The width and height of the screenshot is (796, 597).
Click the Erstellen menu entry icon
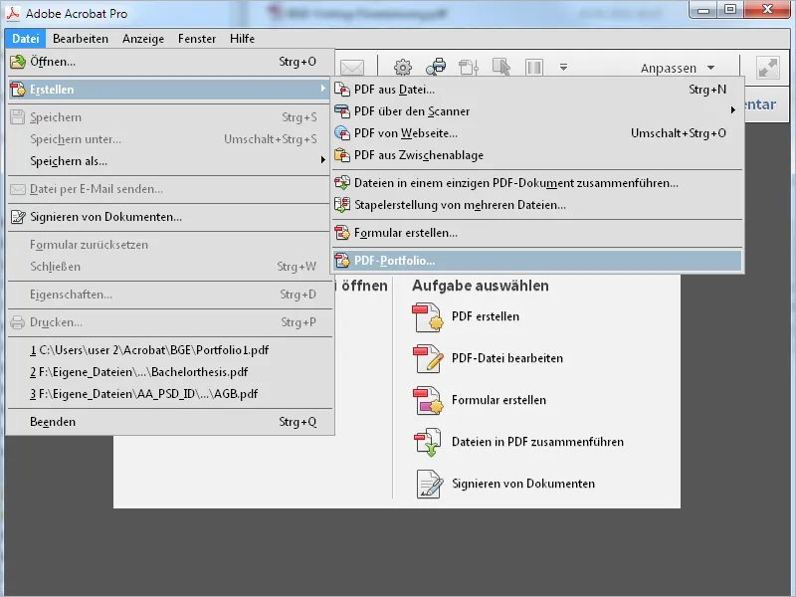point(18,90)
